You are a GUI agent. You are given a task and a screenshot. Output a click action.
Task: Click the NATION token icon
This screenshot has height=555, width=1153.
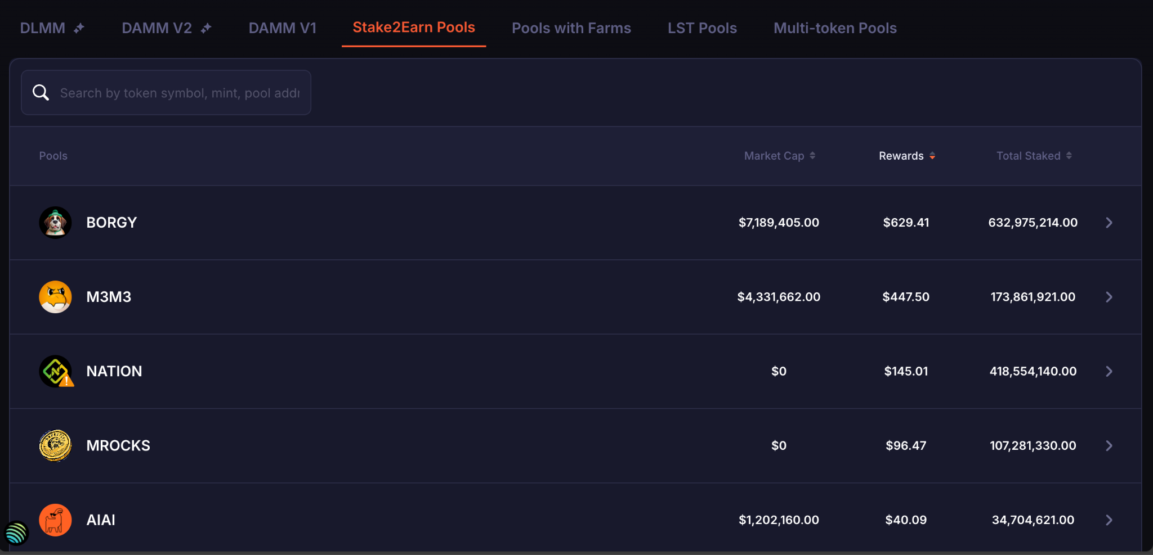point(55,371)
